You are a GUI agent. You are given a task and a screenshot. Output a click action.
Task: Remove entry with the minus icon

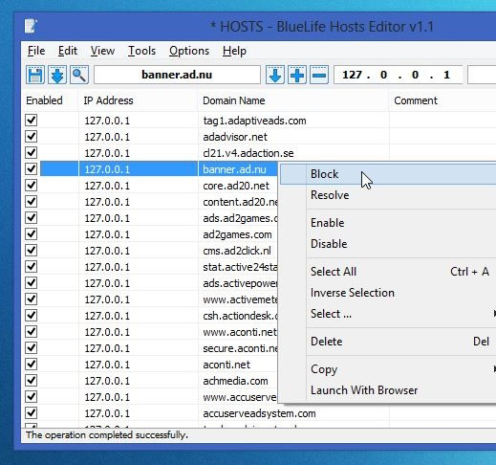(319, 75)
